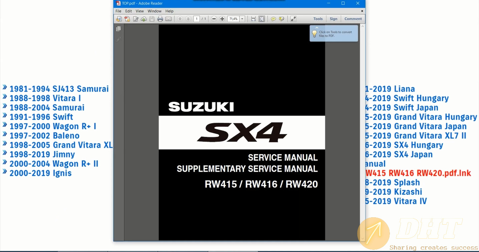The height and width of the screenshot is (252, 479).
Task: Click the zoom out minus button
Action: [214, 19]
